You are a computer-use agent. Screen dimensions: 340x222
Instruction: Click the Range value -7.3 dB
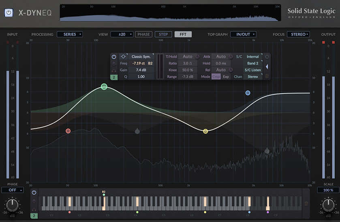tap(187, 77)
